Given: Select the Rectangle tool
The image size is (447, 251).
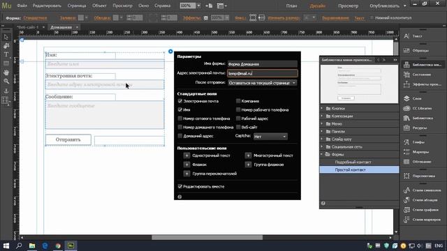Looking at the screenshot, I should pos(6,63).
